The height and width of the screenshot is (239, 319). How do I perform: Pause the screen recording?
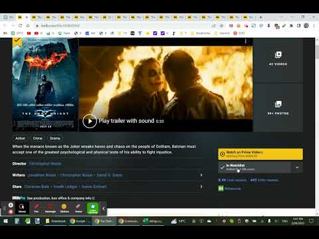pyautogui.click(x=11, y=205)
